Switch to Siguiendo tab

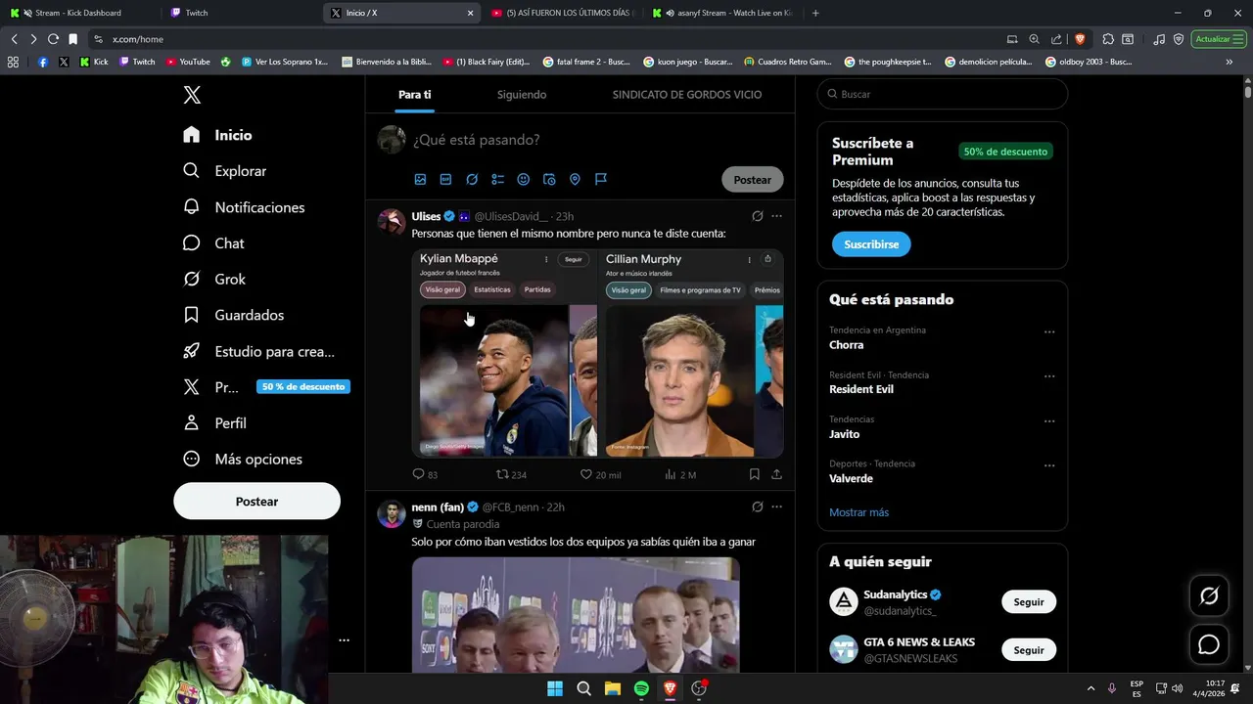(x=522, y=95)
